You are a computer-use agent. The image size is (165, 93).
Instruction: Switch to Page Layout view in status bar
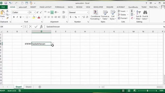click(129, 91)
